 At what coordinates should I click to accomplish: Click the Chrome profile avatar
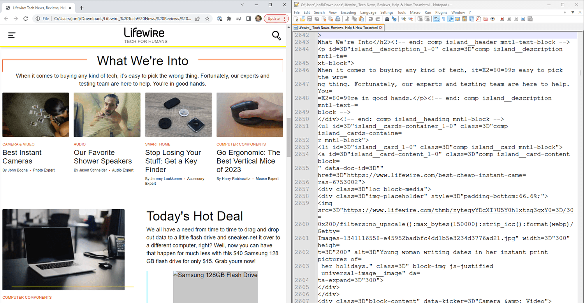pyautogui.click(x=258, y=18)
